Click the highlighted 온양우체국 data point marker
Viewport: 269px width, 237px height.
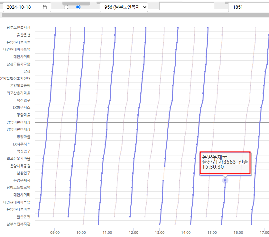tap(225, 180)
